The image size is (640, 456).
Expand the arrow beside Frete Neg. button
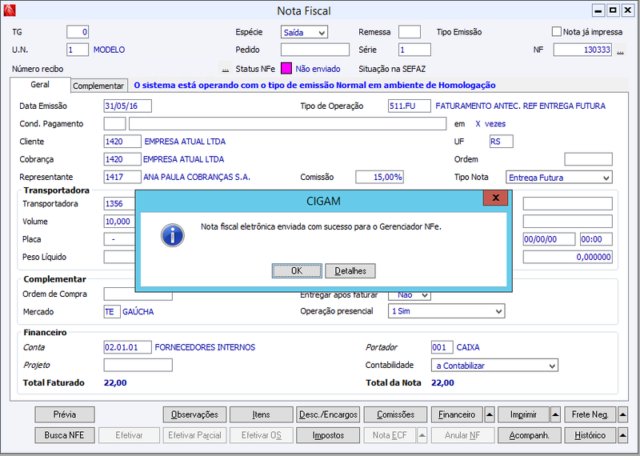point(622,414)
